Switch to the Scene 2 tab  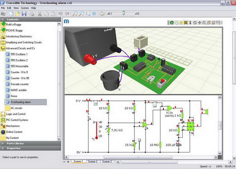(x=93, y=161)
